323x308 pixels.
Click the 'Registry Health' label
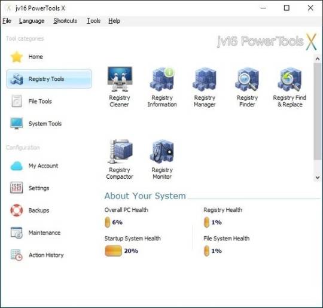point(223,210)
